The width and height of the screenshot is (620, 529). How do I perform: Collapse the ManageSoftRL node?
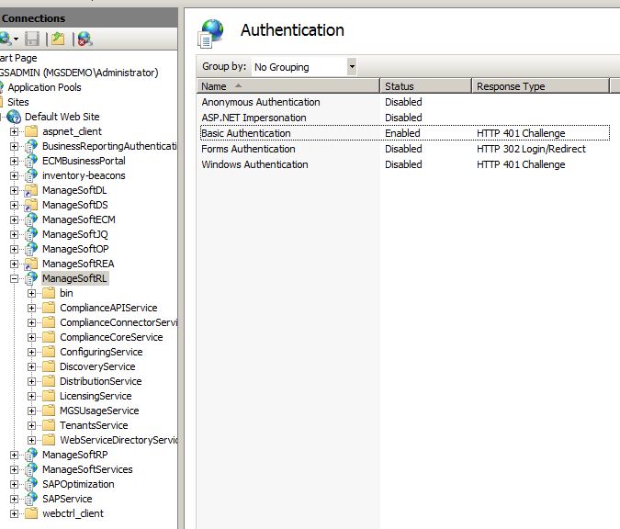point(14,278)
